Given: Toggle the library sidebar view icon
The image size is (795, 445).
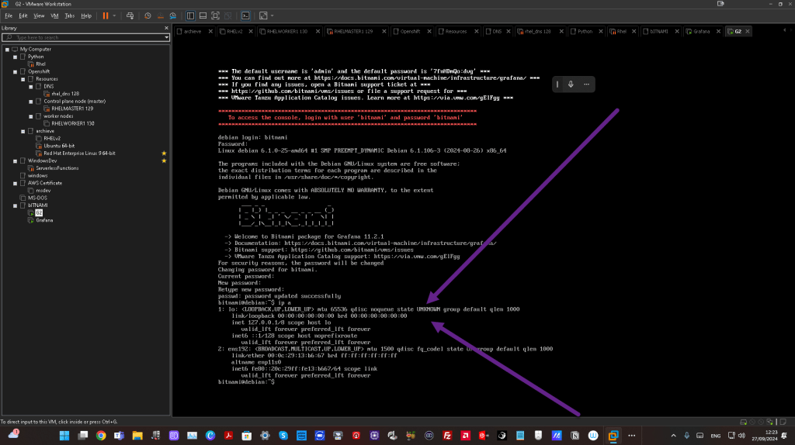Looking at the screenshot, I should [x=191, y=16].
